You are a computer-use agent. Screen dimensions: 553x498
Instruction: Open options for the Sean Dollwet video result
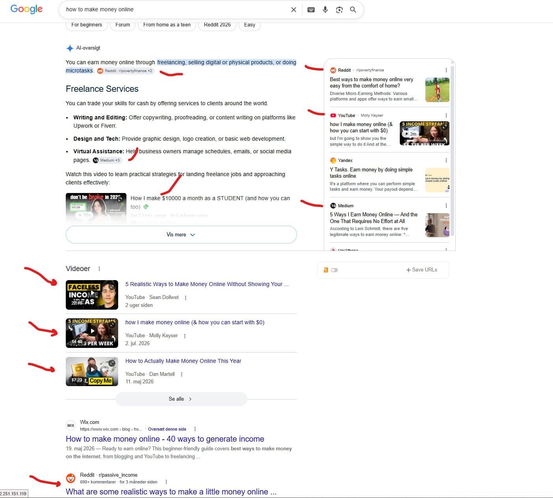pos(186,298)
